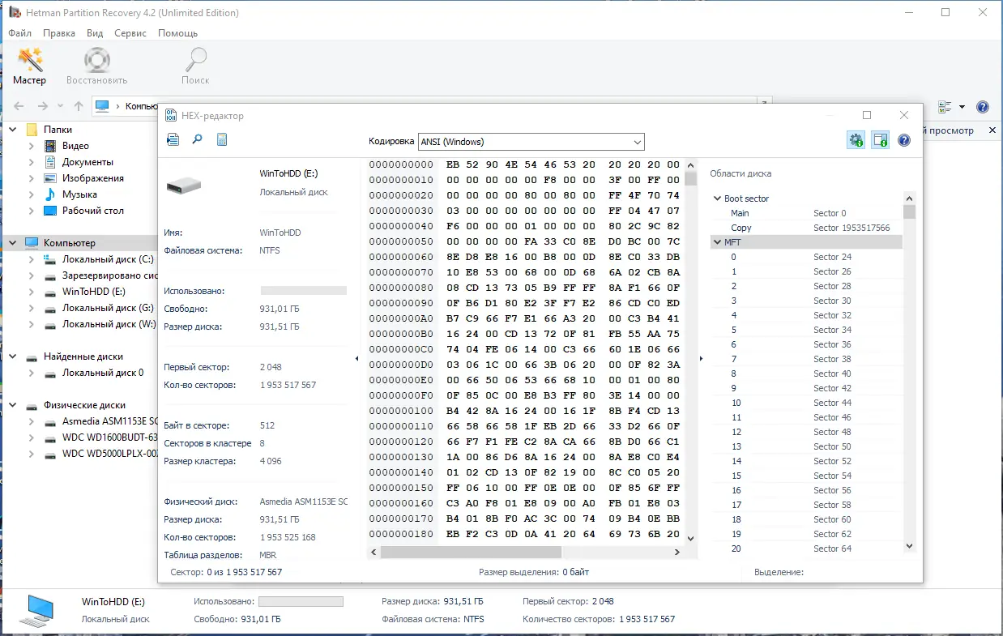Select Документы in folder tree
Viewport: 1003px width, 636px height.
click(87, 162)
